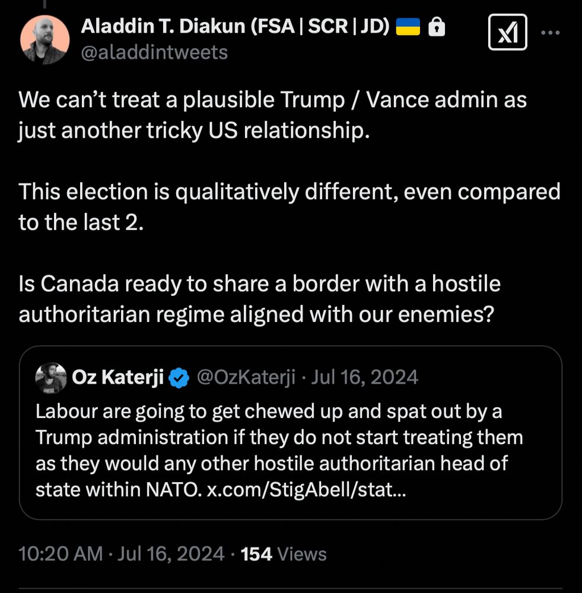Screen dimensions: 582x593
Task: Click the Jul 16, 2024 date beside 10:20 AM
Action: point(171,554)
